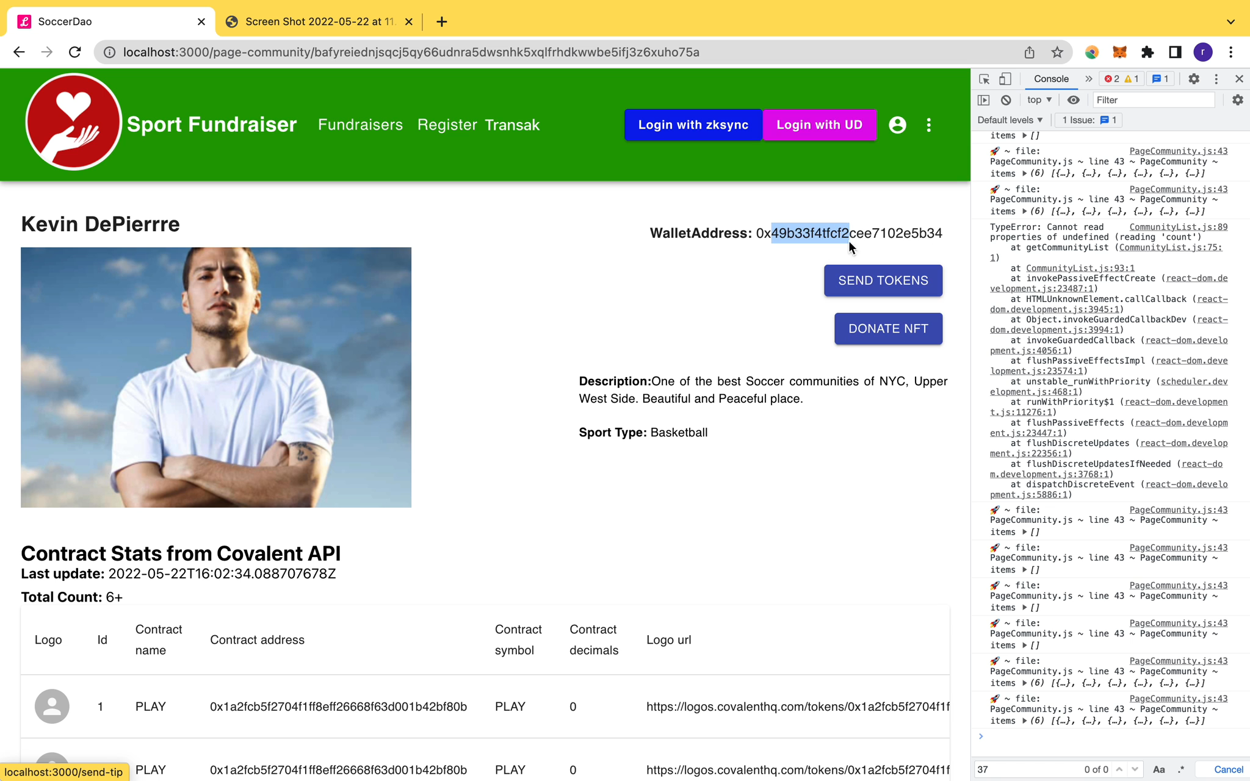Open the DevTools customize three-dot menu

point(1216,79)
